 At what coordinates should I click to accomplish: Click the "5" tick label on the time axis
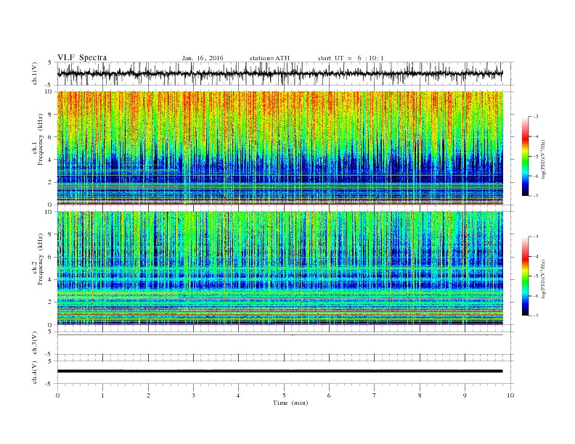[284, 395]
